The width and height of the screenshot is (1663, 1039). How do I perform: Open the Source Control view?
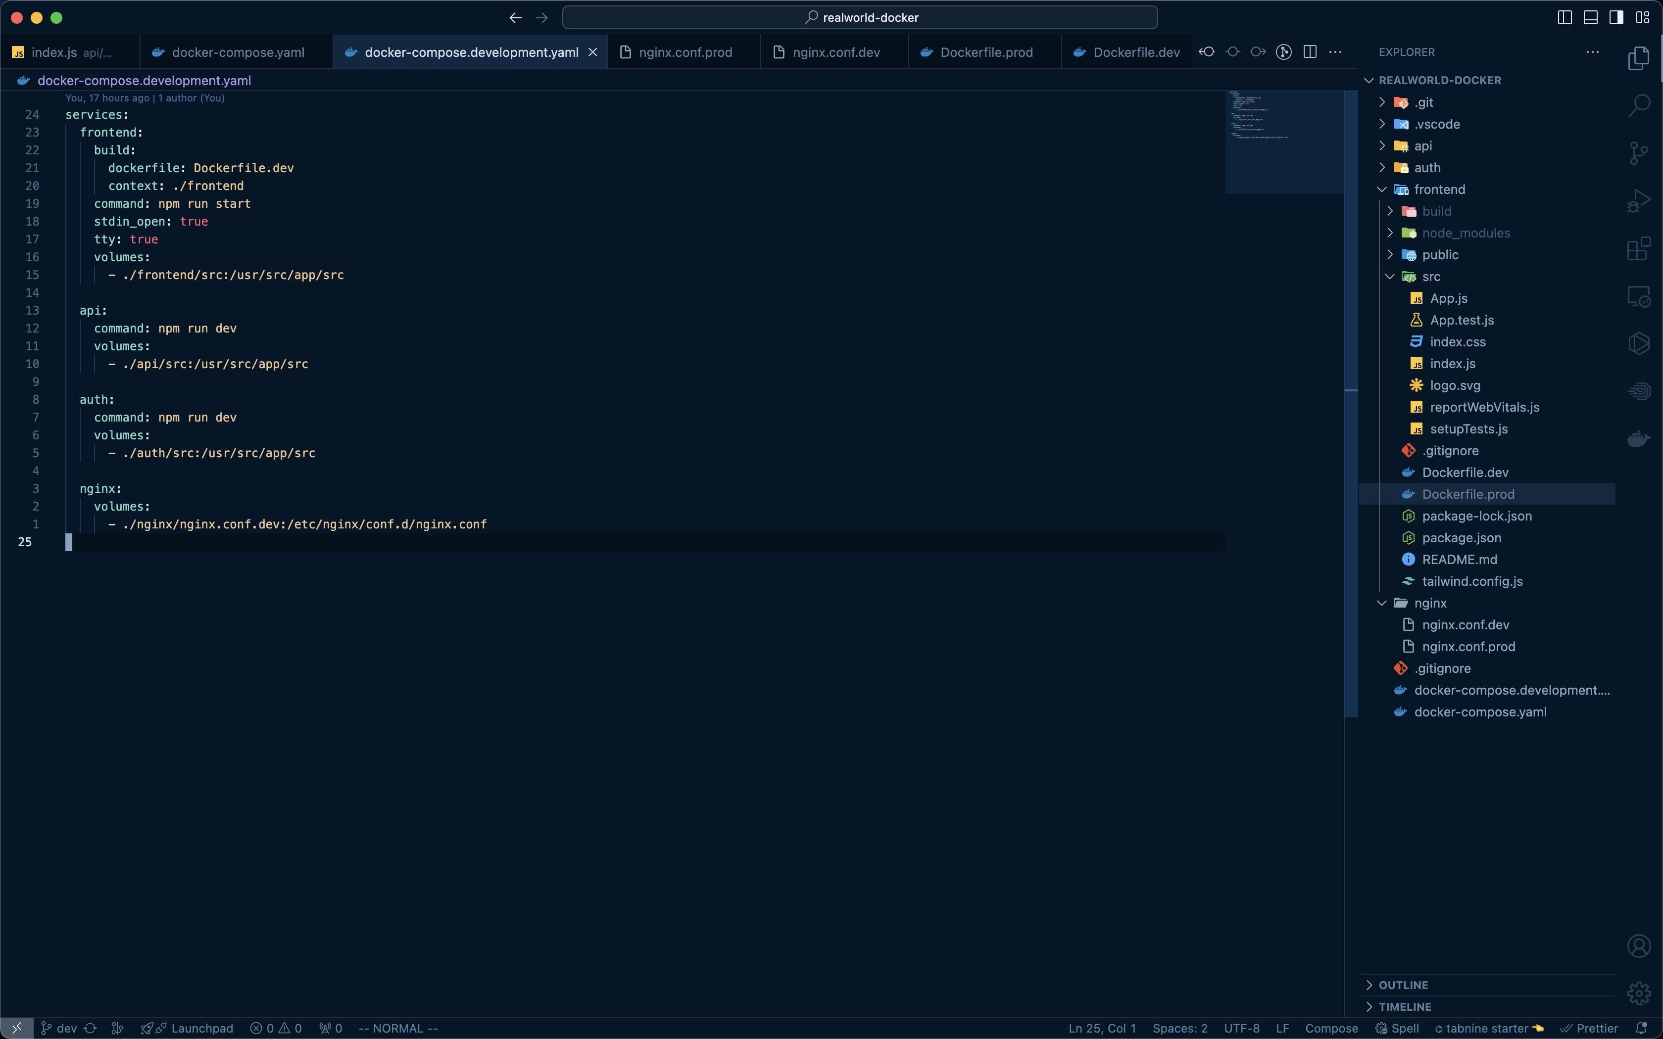tap(1639, 153)
